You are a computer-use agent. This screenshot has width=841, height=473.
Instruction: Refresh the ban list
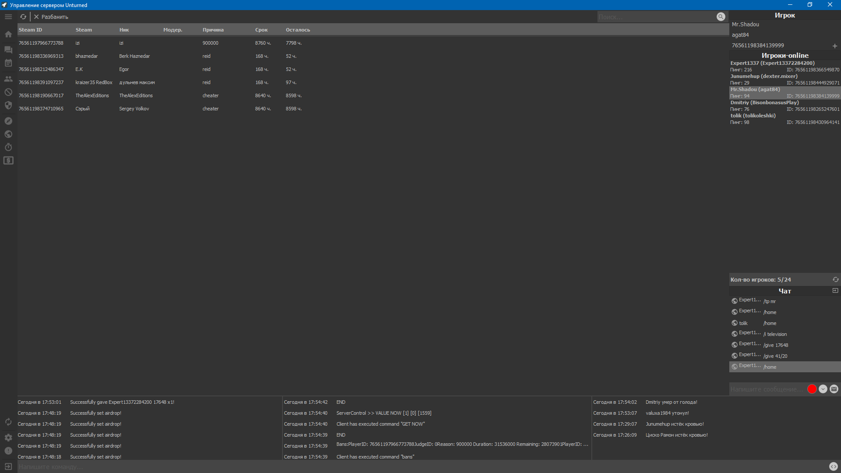tap(23, 17)
